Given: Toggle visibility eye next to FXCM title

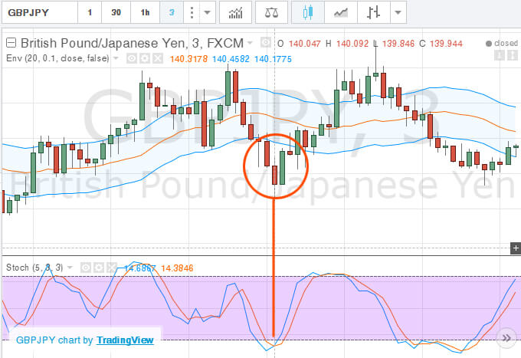Looking at the screenshot, I should coord(266,43).
